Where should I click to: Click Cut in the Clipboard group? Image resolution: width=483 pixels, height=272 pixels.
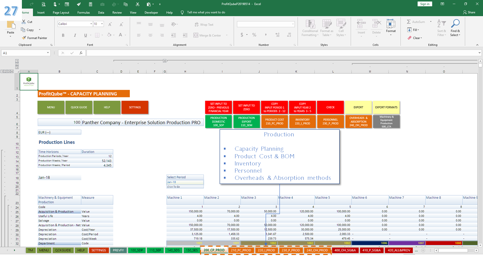[x=27, y=22]
